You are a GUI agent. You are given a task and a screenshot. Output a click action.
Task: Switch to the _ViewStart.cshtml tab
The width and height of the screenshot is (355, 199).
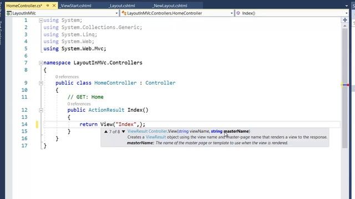point(75,6)
